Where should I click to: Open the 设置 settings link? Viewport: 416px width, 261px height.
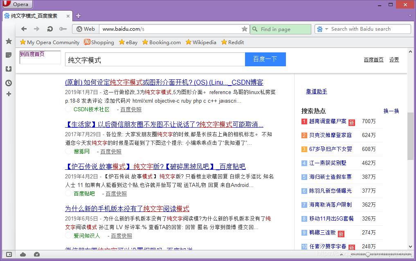(394, 60)
